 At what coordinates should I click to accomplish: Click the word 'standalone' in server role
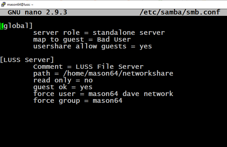pyautogui.click(x=114, y=33)
